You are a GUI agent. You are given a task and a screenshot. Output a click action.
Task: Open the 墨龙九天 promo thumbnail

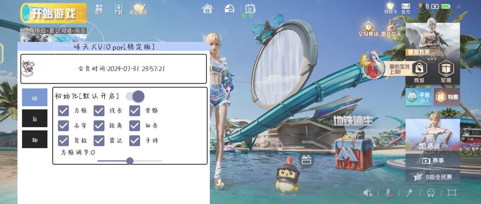point(433,40)
